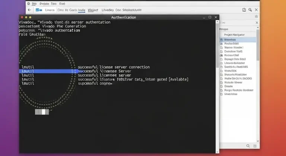
Task: Click the white block cursor in the terminal
Action: click(x=44, y=112)
